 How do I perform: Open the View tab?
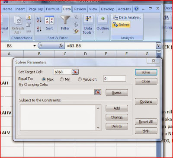coord(93,9)
